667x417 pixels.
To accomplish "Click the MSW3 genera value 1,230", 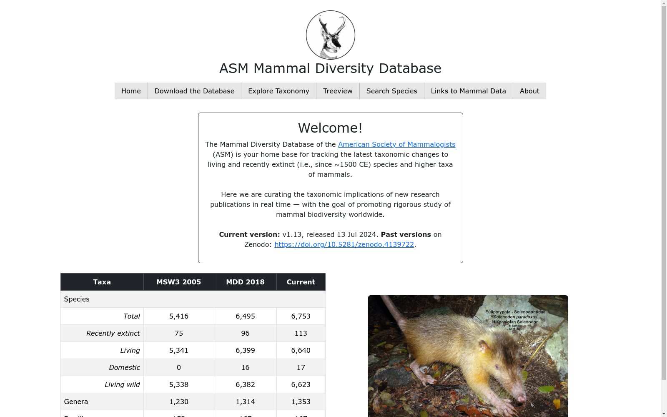I will coord(179,402).
